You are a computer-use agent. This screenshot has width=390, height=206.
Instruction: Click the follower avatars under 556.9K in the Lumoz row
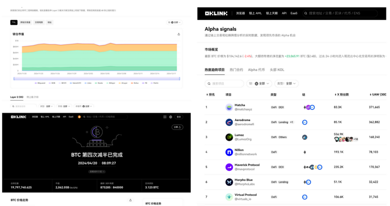point(344,139)
